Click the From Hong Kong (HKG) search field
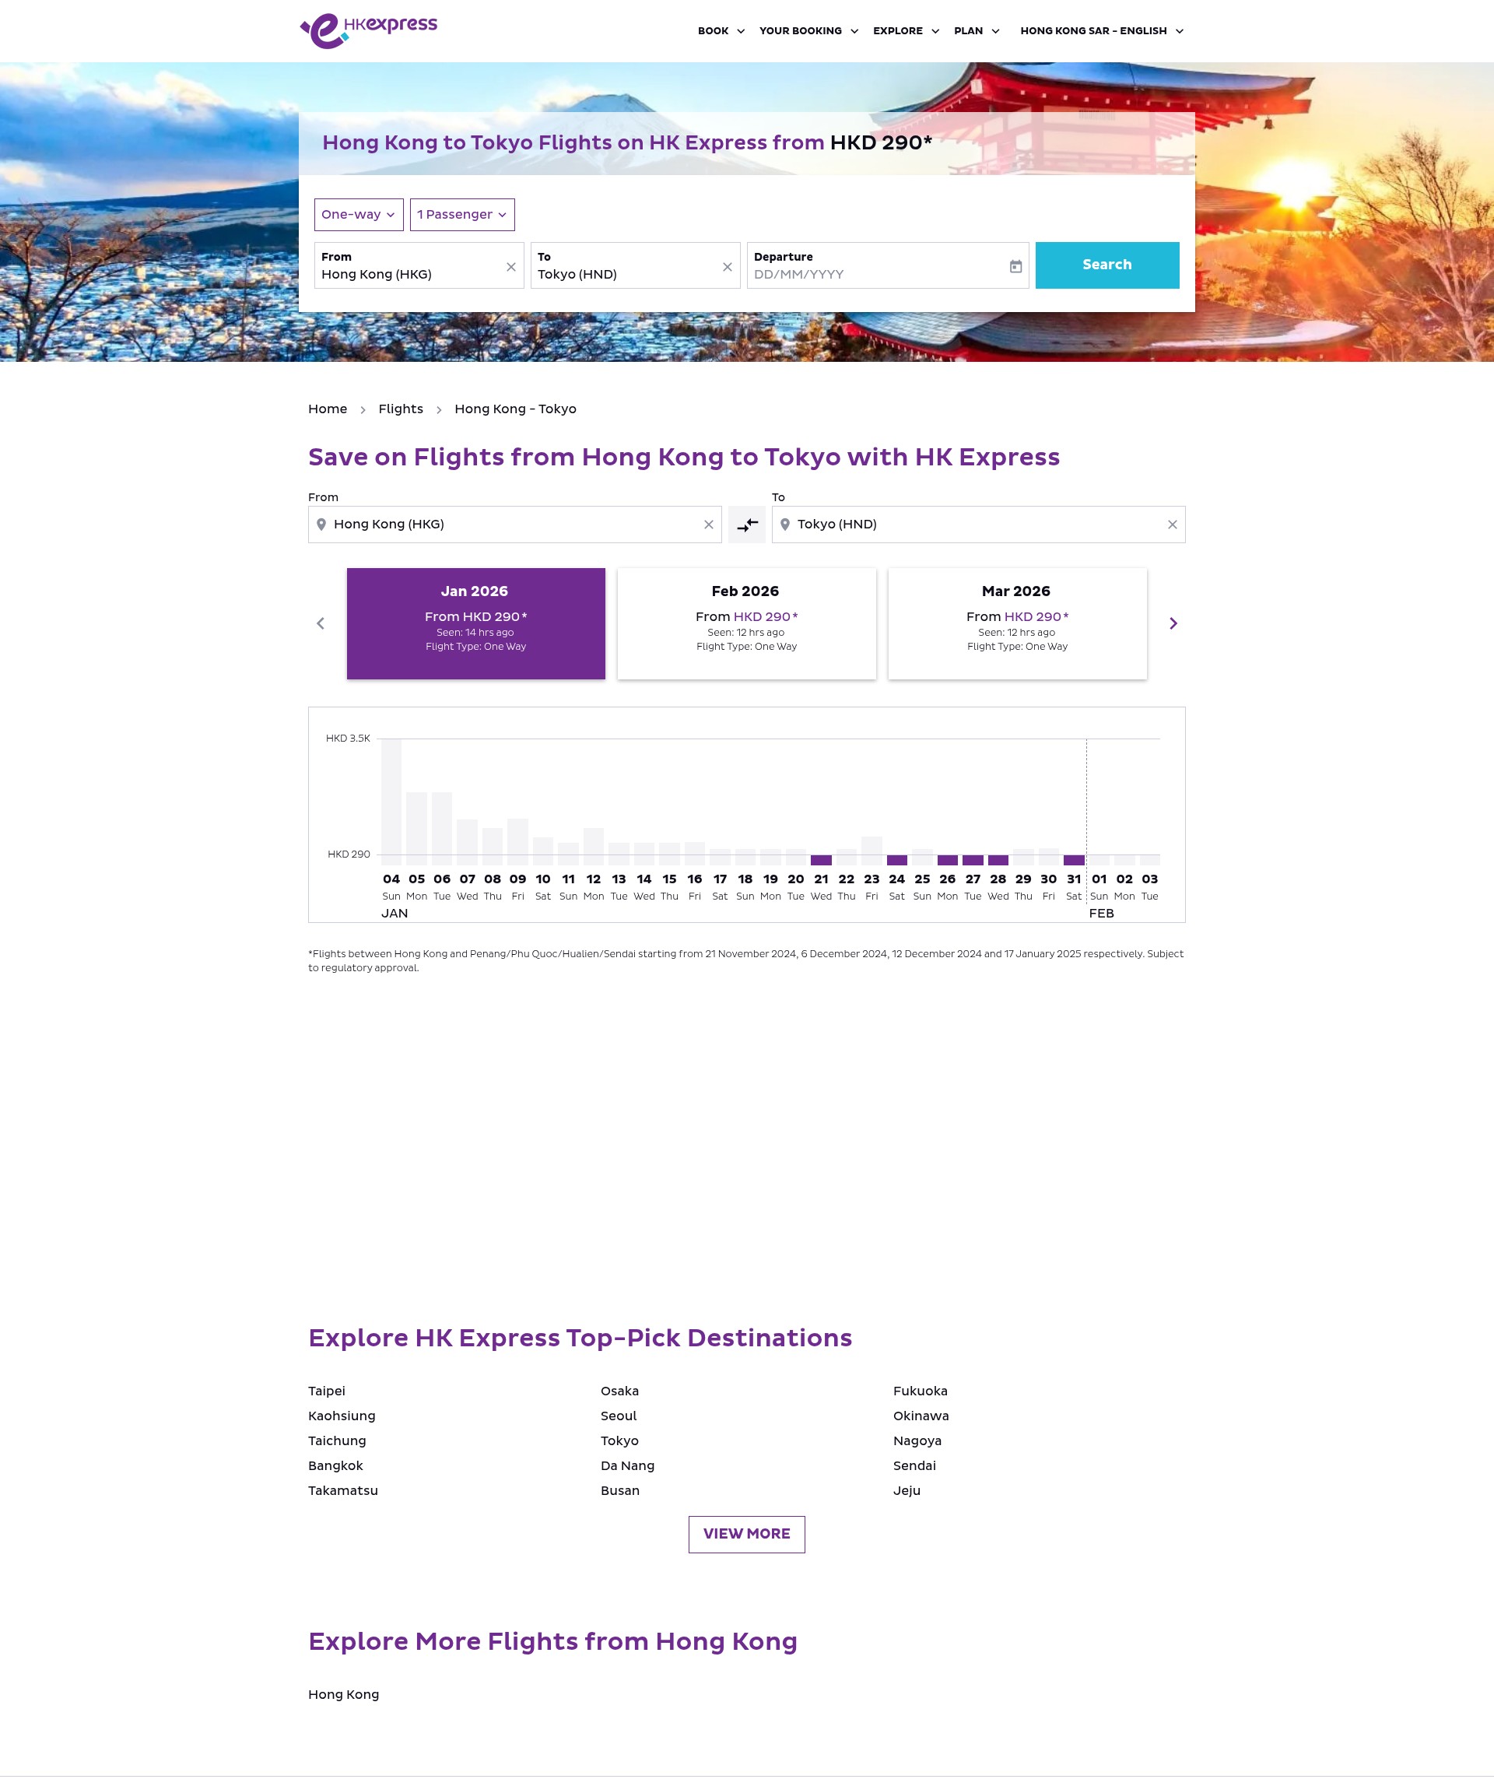The height and width of the screenshot is (1779, 1494). pos(419,265)
